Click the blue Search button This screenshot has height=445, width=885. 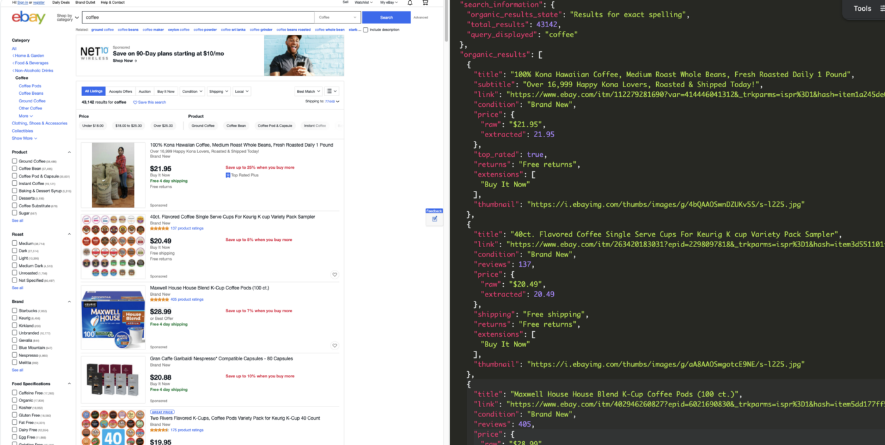point(386,18)
